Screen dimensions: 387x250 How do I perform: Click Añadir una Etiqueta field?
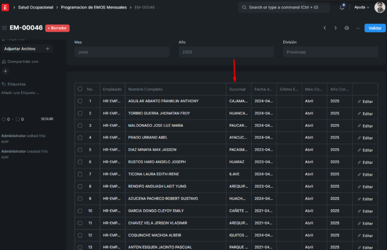pyautogui.click(x=20, y=93)
